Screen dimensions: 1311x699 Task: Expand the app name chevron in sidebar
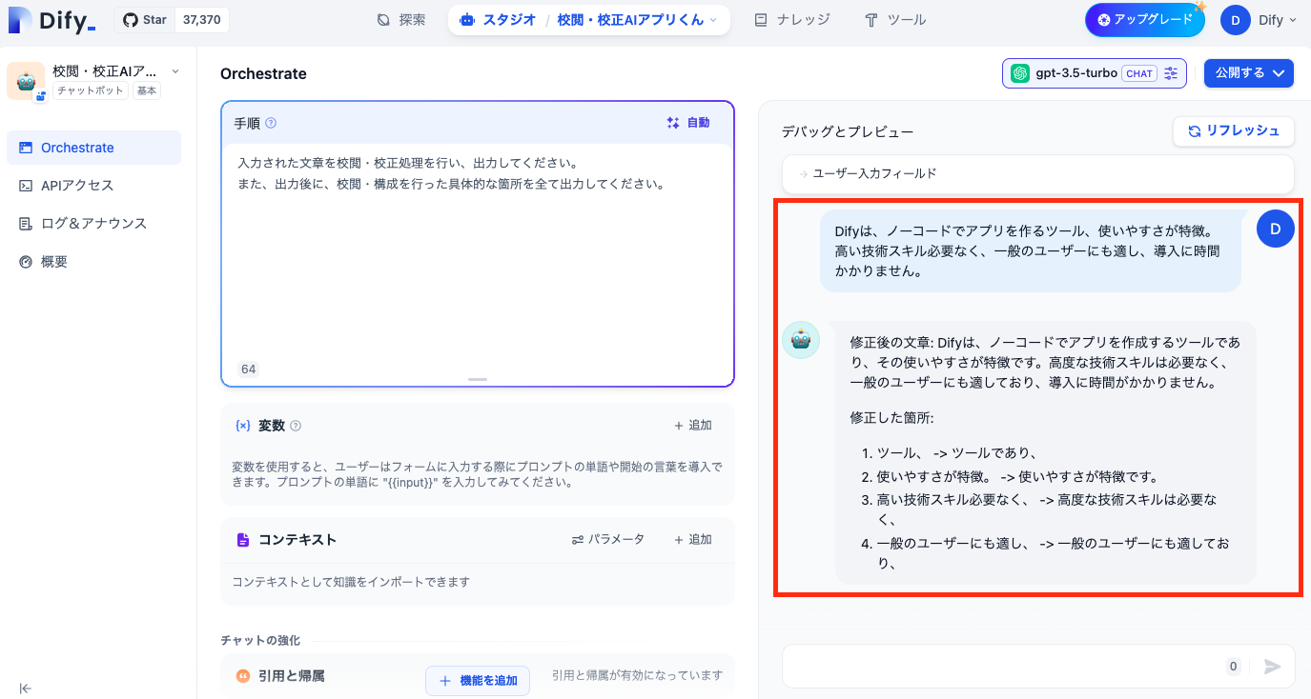175,71
